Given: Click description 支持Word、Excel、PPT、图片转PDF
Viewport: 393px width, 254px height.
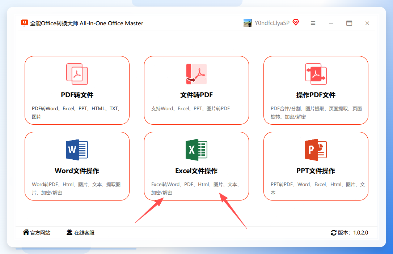Looking at the screenshot, I should (x=190, y=109).
